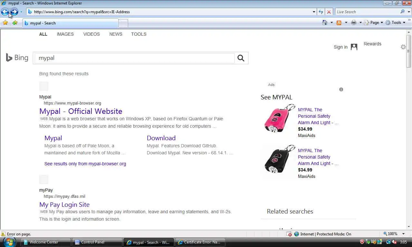This screenshot has width=412, height=247.
Task: Click the Add to Favorites icon
Action: pyautogui.click(x=15, y=23)
